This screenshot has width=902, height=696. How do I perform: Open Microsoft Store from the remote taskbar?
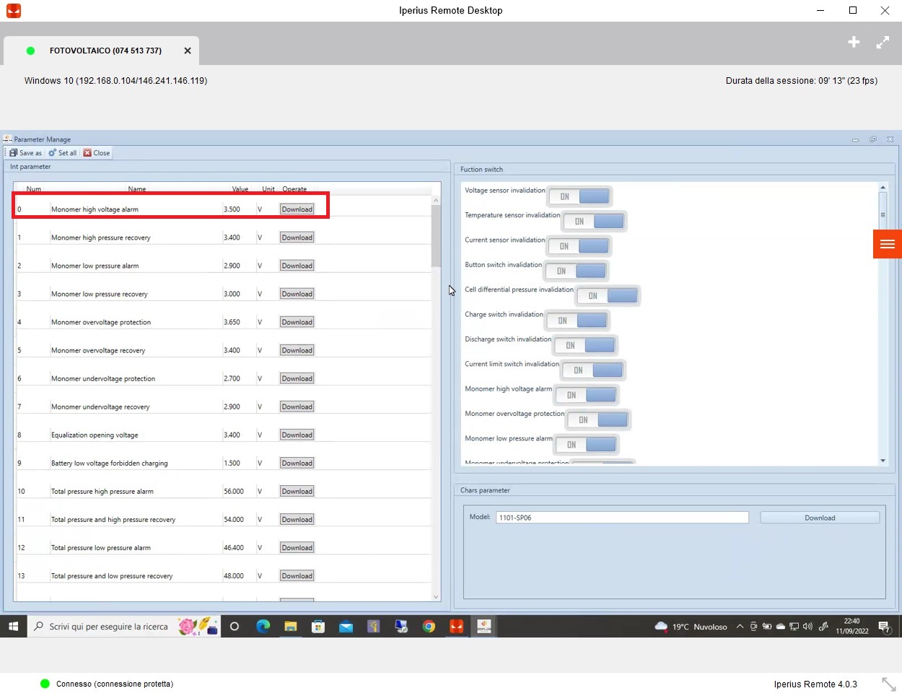point(318,627)
